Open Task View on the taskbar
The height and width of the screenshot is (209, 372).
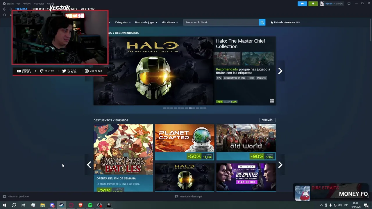(23, 205)
